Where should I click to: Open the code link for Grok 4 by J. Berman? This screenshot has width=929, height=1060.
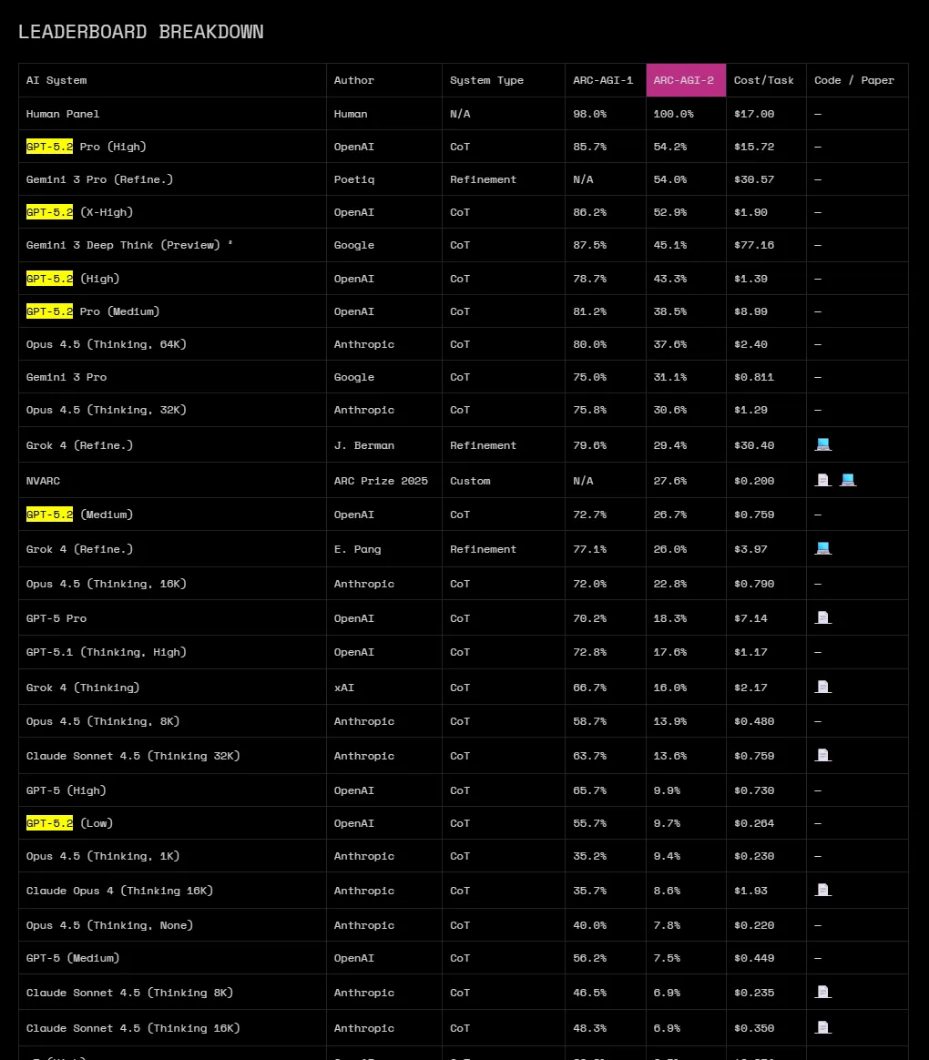point(823,444)
